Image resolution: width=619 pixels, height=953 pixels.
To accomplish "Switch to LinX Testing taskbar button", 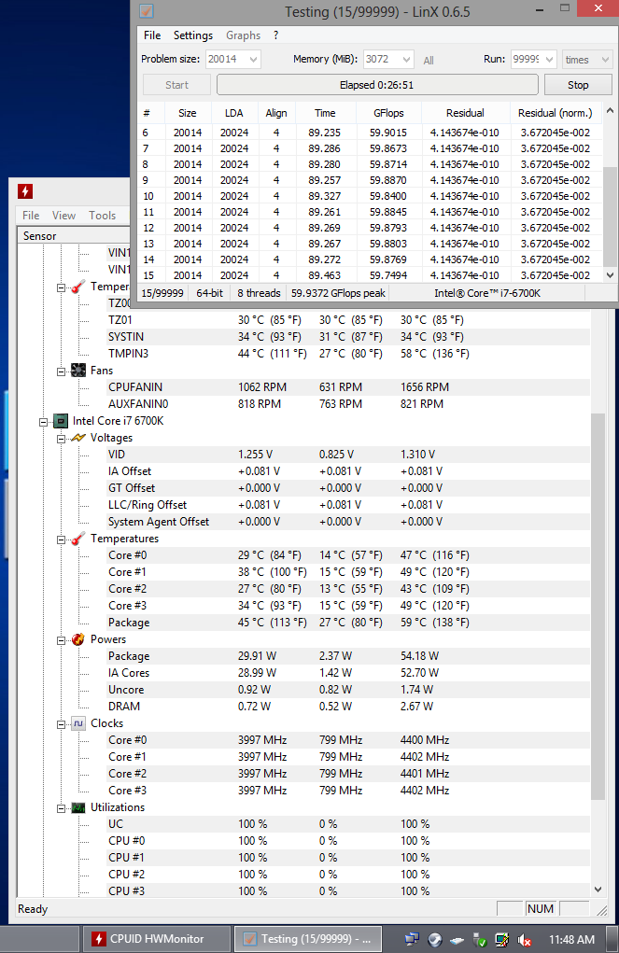I will (308, 939).
